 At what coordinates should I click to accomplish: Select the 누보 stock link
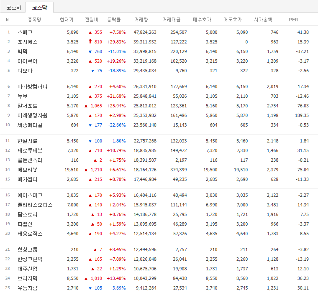click(23, 96)
